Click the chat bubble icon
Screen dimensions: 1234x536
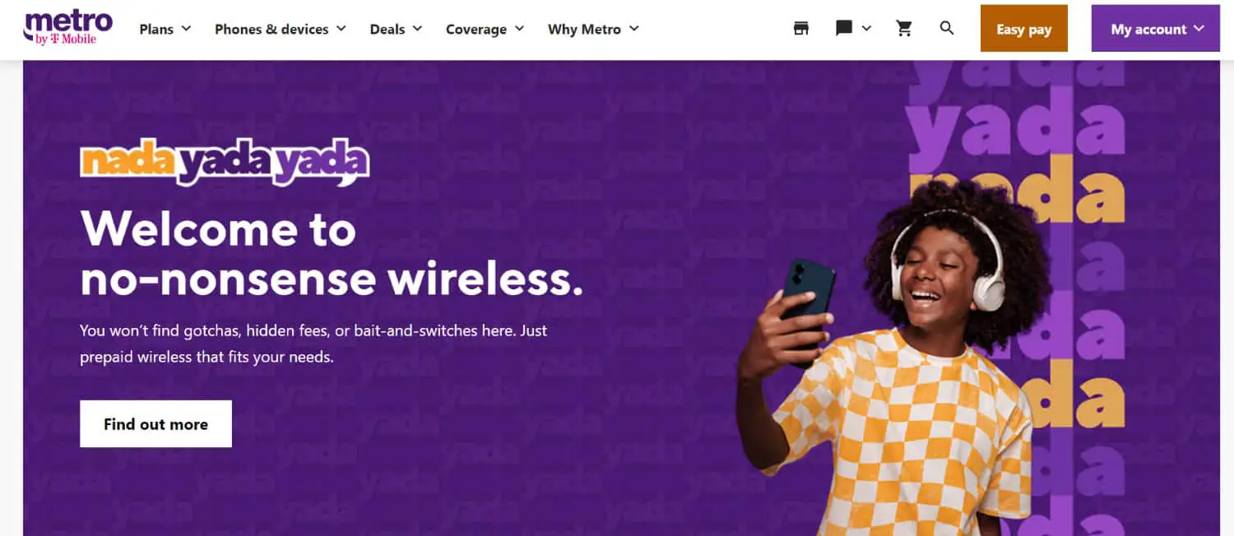(x=844, y=29)
